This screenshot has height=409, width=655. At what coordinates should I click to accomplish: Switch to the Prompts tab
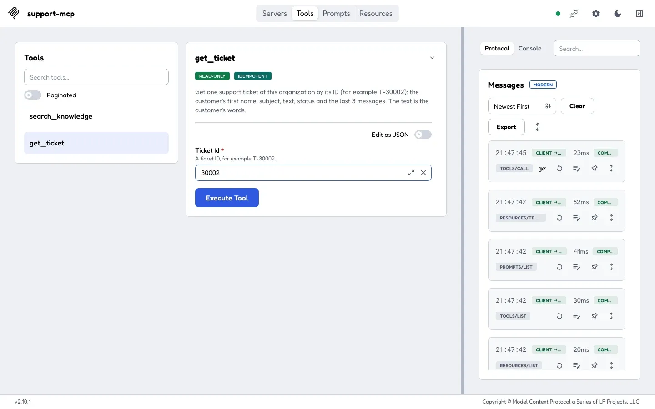[336, 14]
